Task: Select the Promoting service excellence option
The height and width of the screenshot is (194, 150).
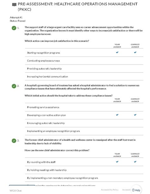Action: point(84,107)
